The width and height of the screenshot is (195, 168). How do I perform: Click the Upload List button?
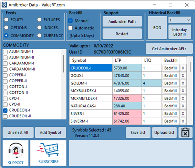click(164, 133)
